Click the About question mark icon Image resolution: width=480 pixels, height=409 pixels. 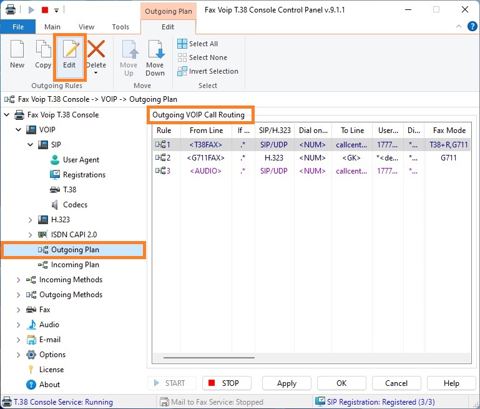point(31,385)
